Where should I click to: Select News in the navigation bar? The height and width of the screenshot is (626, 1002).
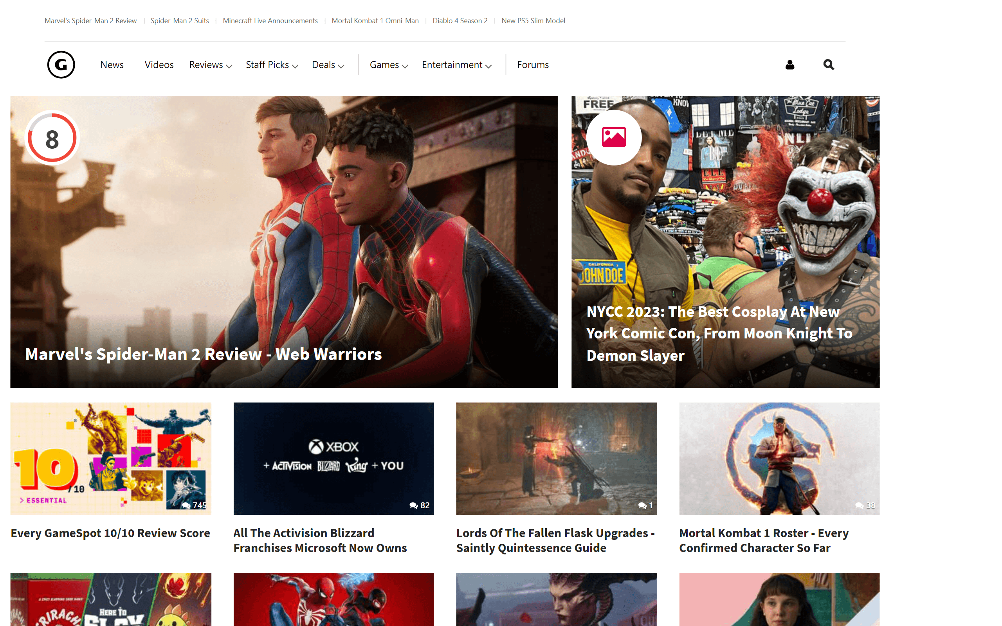112,65
